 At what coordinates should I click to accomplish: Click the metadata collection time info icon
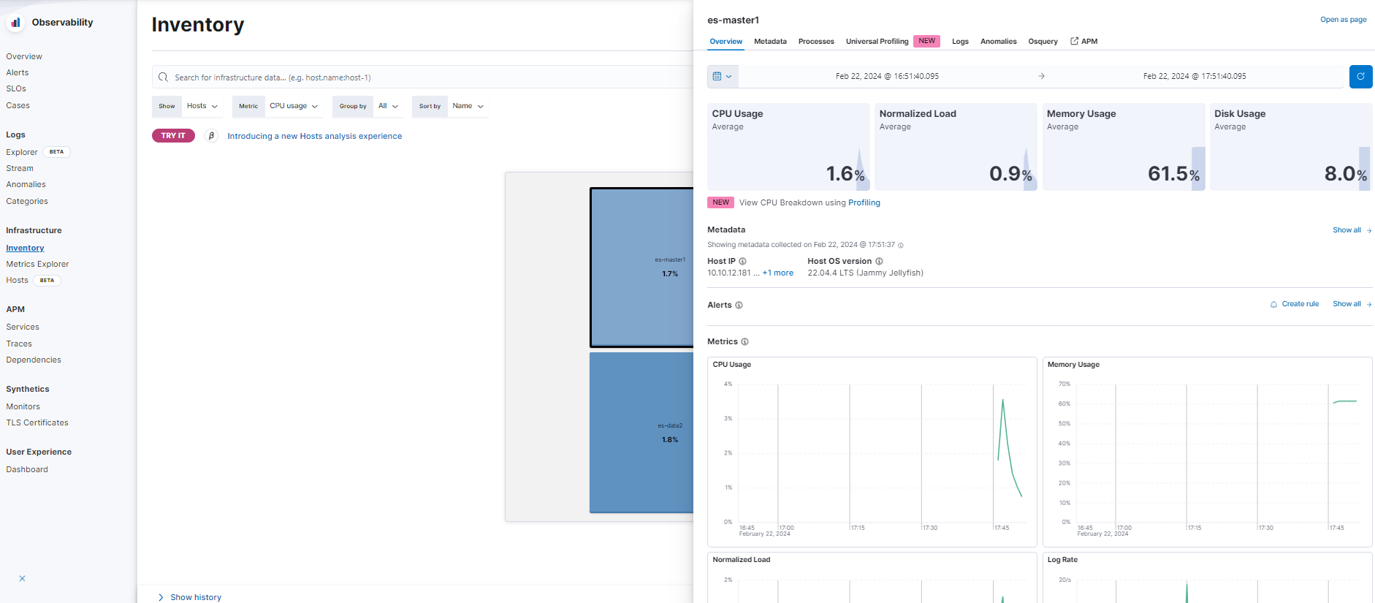(x=900, y=245)
